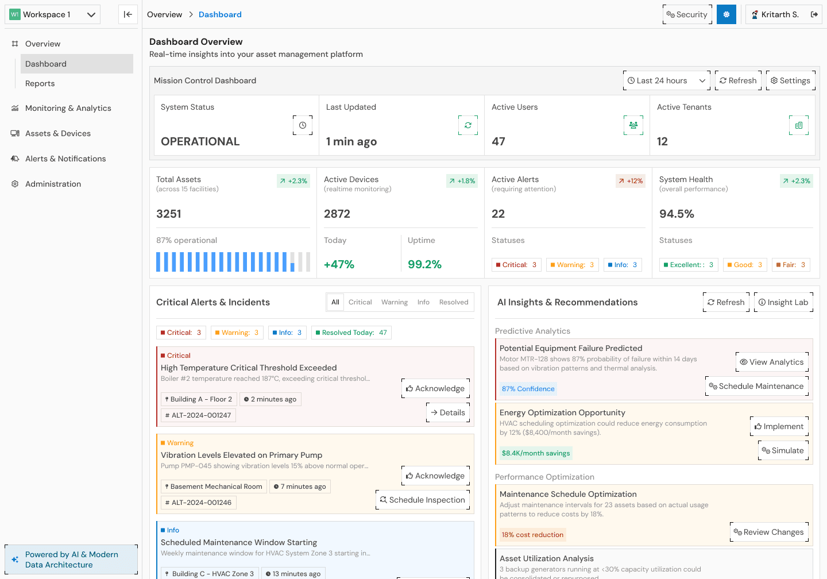
Task: Click the 18% cost reduction badge
Action: click(x=532, y=535)
